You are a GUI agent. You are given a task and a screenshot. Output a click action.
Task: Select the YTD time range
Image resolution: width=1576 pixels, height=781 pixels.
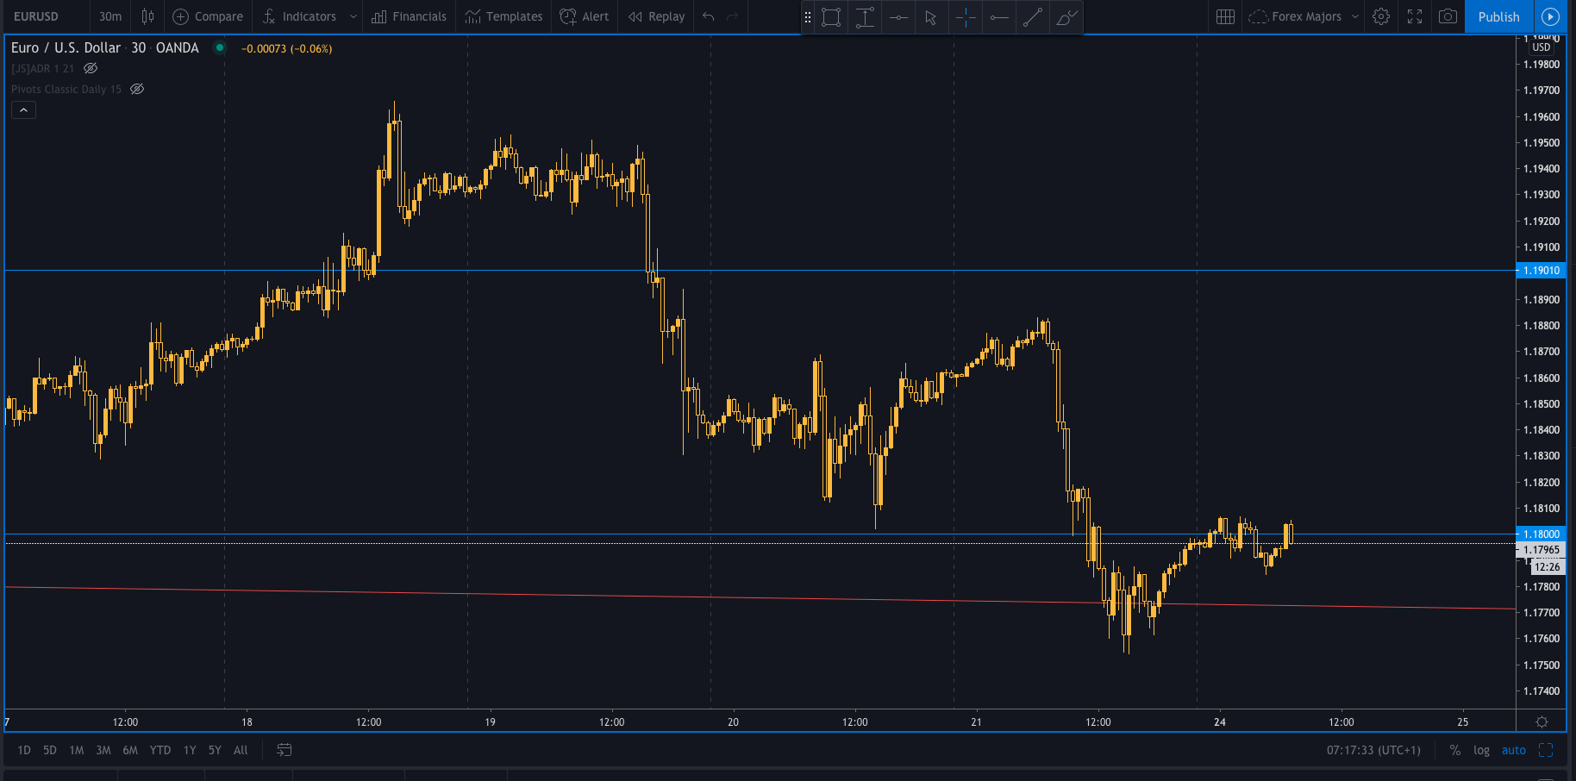tap(160, 750)
